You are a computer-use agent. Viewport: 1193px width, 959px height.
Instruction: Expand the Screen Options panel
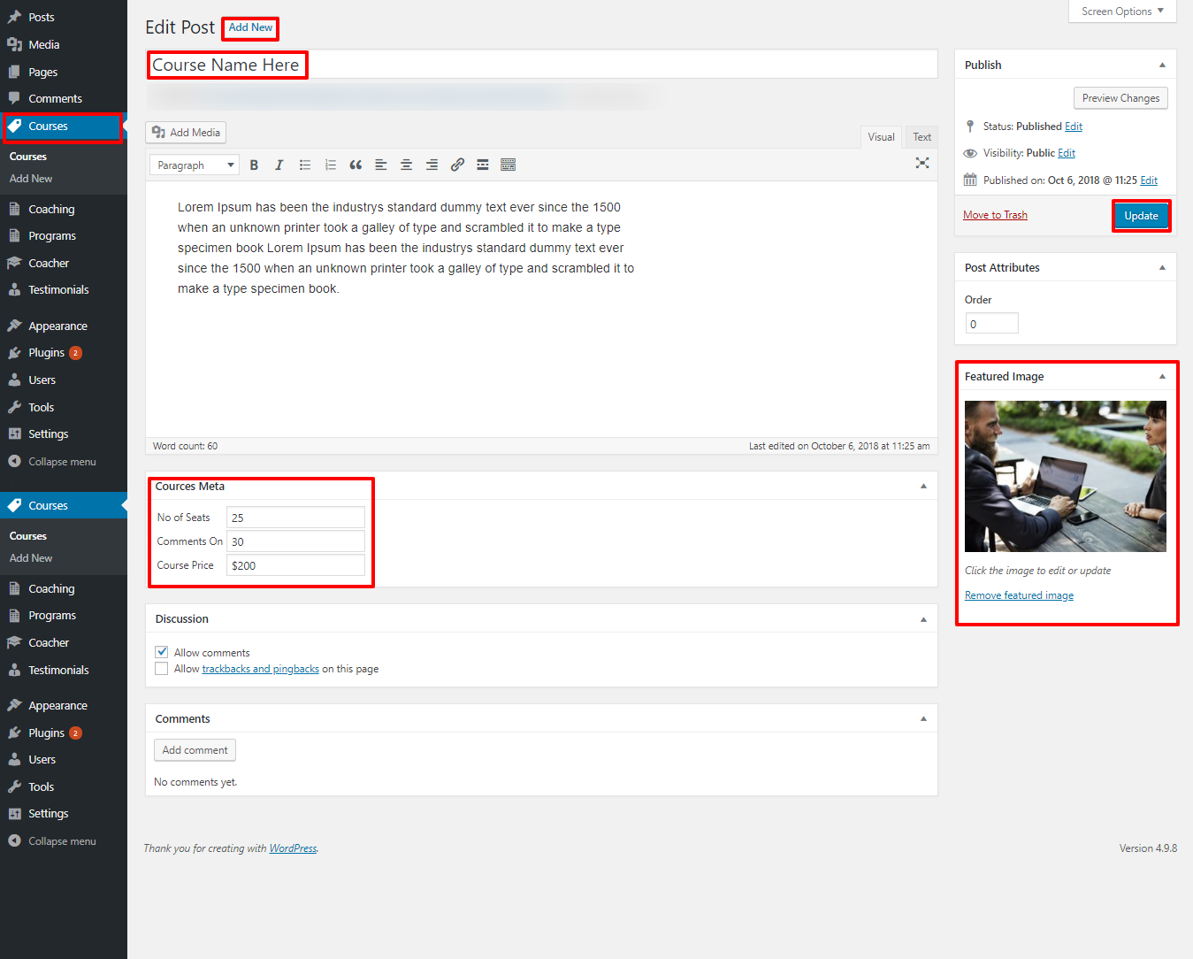(x=1122, y=12)
